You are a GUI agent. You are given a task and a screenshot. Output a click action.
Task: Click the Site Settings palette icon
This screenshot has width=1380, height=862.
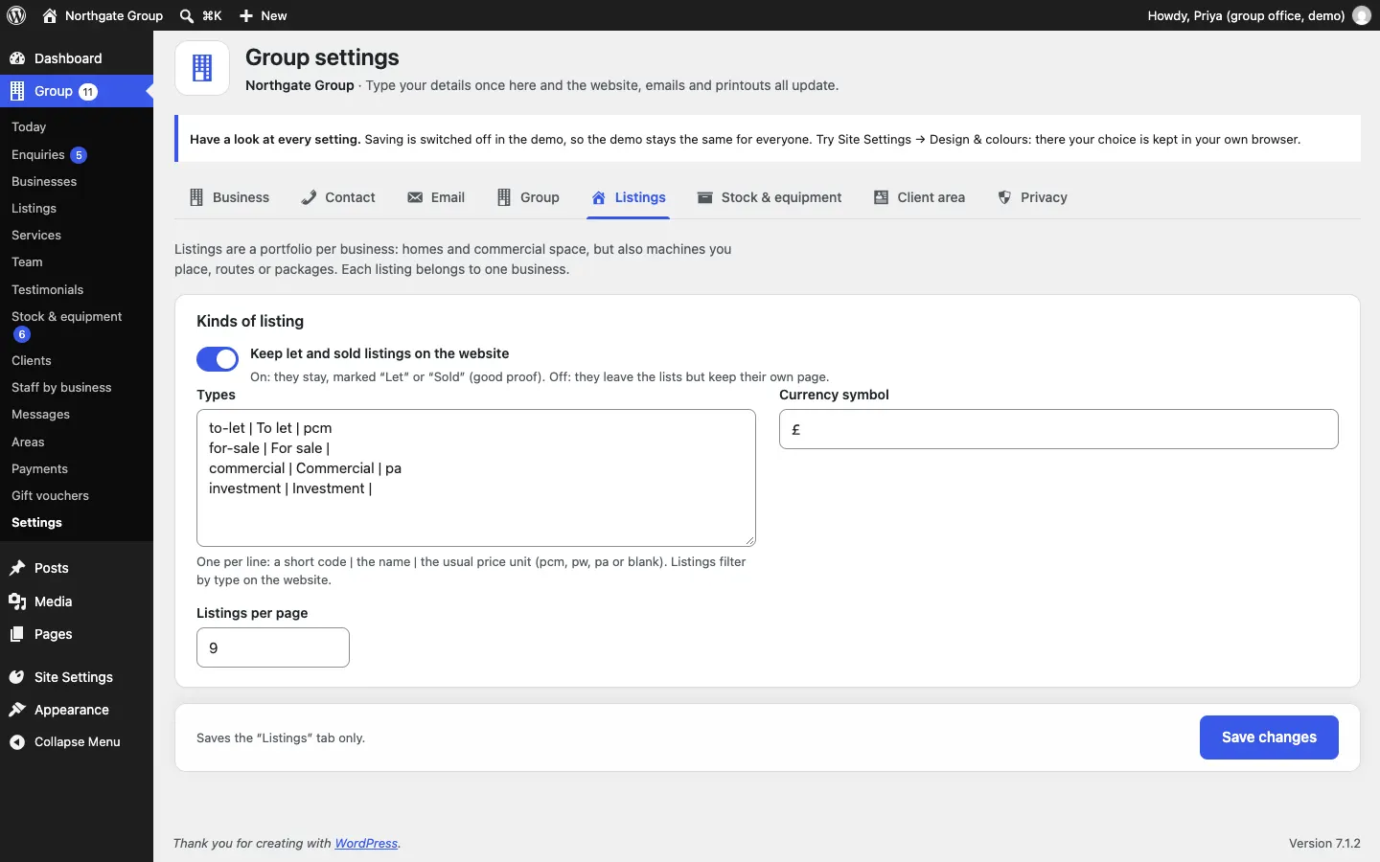coord(17,677)
